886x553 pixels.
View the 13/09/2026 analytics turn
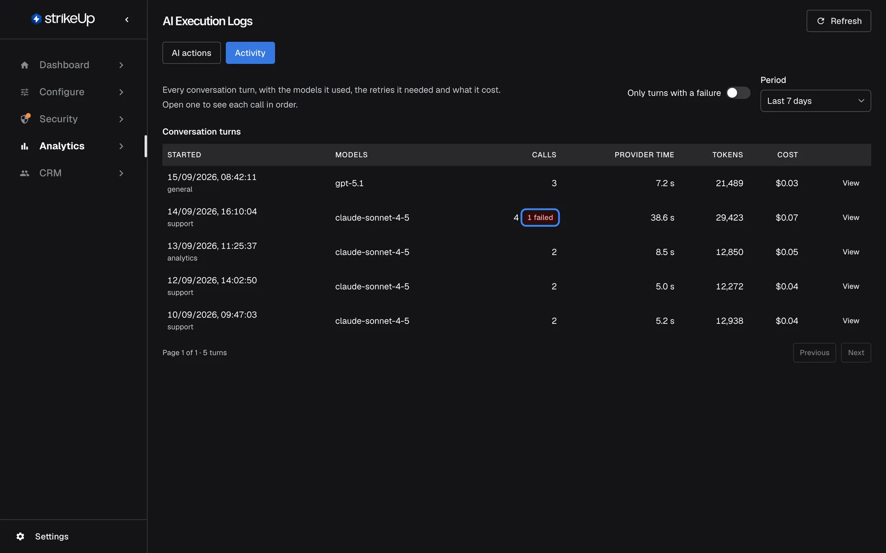tap(851, 252)
